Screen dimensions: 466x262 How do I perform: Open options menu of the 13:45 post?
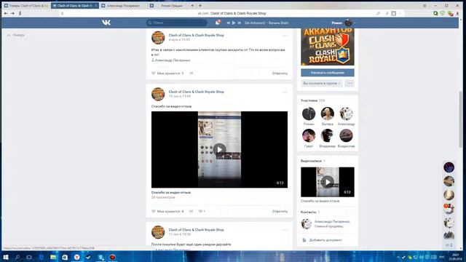click(x=285, y=36)
